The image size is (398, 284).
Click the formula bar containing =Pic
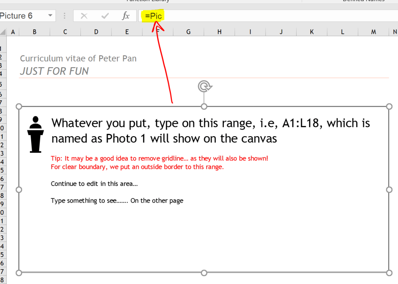(272, 16)
